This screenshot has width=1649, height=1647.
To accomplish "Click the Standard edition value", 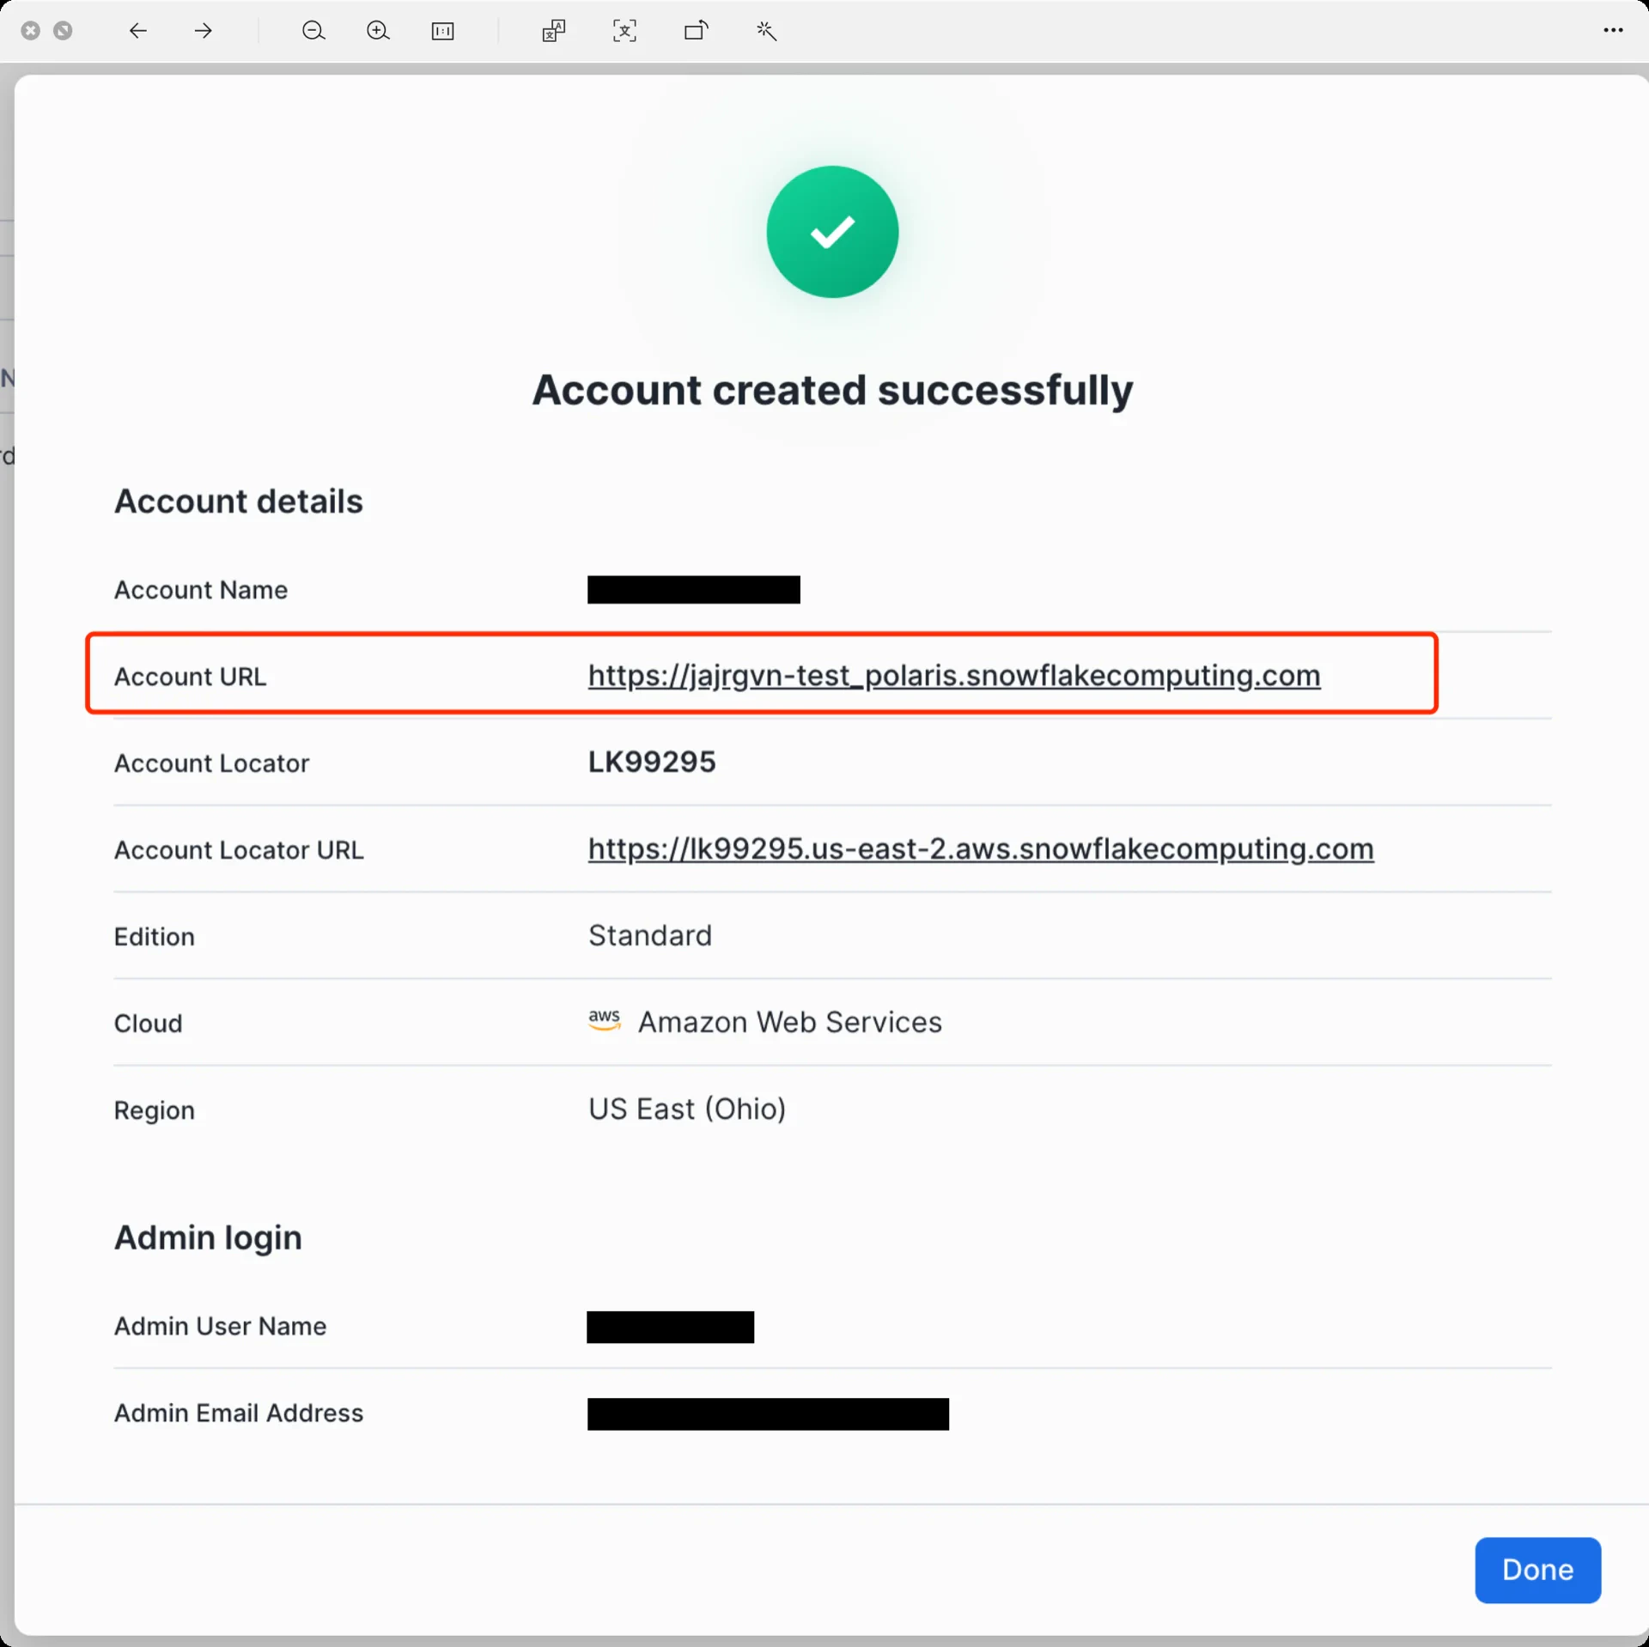I will pos(650,935).
